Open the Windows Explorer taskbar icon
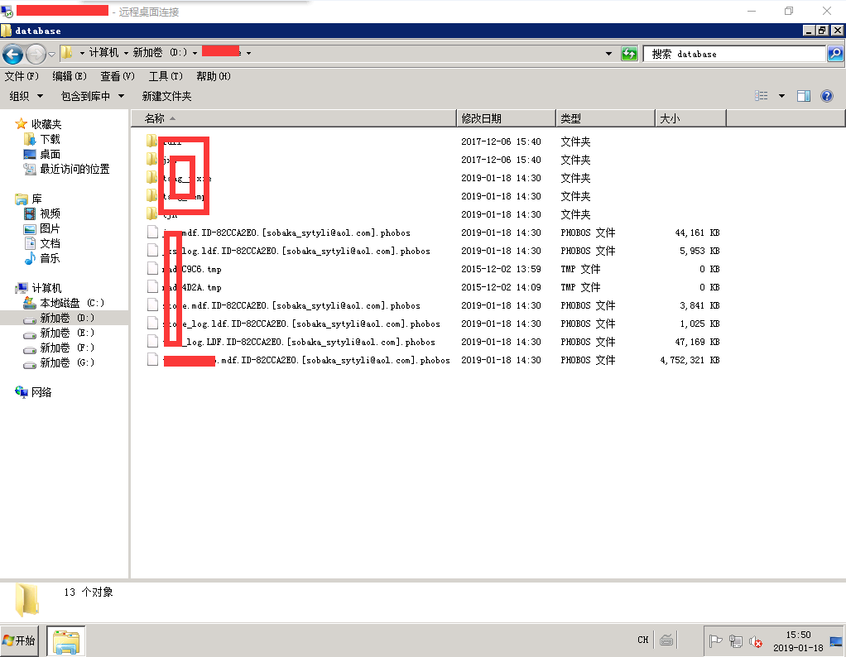846x657 pixels. [65, 640]
